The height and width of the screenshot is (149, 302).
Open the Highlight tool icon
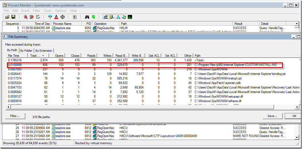(56, 17)
